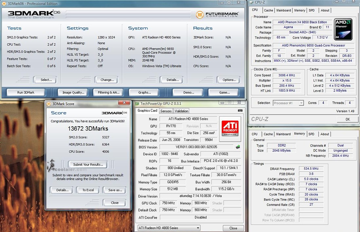Click the Close button in GPU-Z
This screenshot has height=232, width=360.
[233, 228]
